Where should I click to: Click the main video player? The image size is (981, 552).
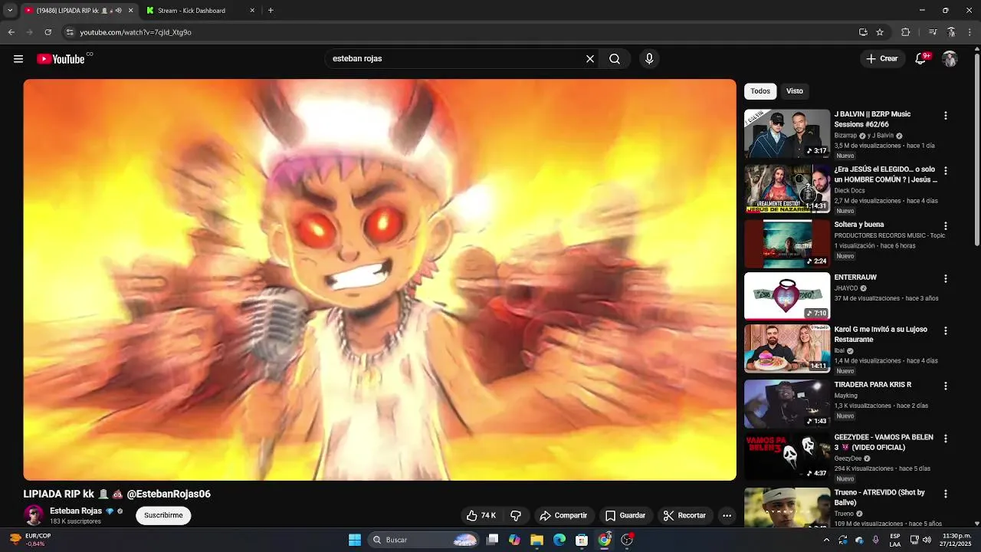(379, 280)
